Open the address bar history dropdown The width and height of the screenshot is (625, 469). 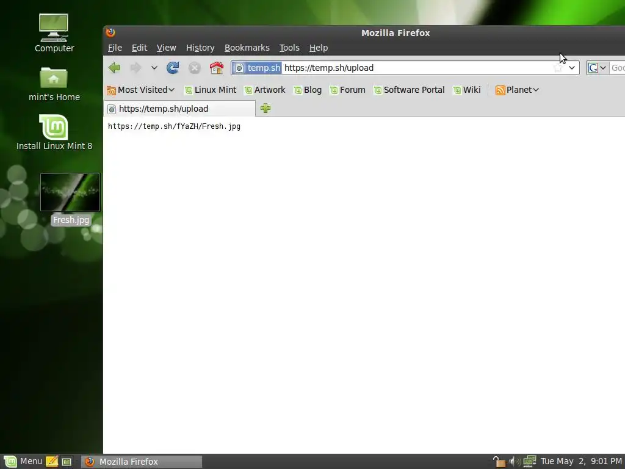571,68
